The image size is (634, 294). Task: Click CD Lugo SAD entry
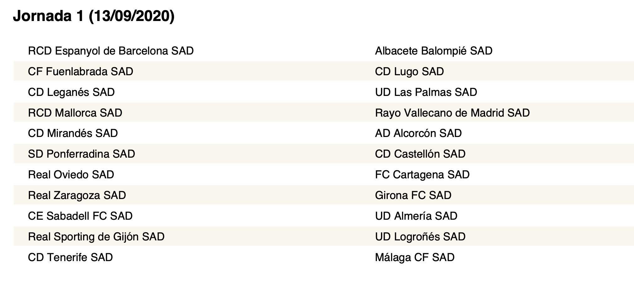click(409, 71)
